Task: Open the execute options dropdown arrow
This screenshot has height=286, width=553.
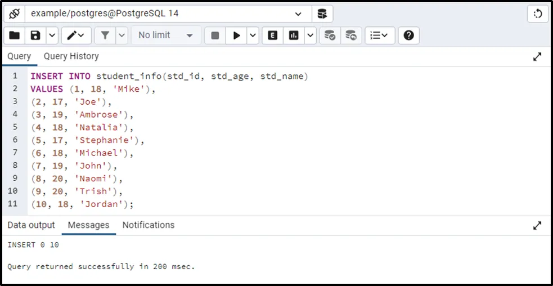Action: (x=253, y=35)
